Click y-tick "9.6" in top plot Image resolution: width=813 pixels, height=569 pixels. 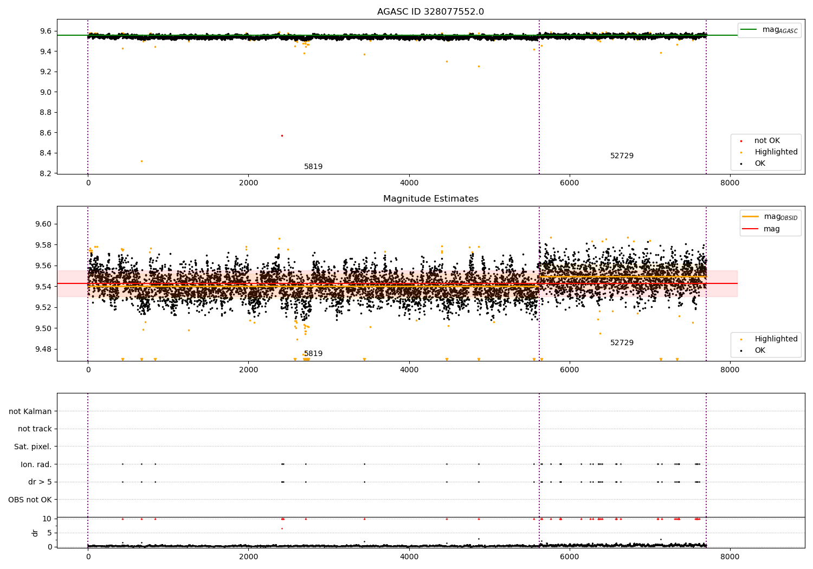click(46, 31)
